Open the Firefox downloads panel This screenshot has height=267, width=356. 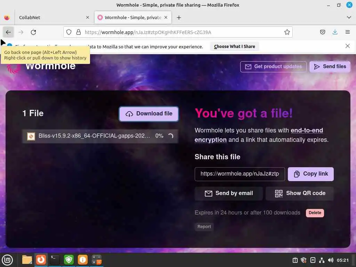[x=335, y=32]
